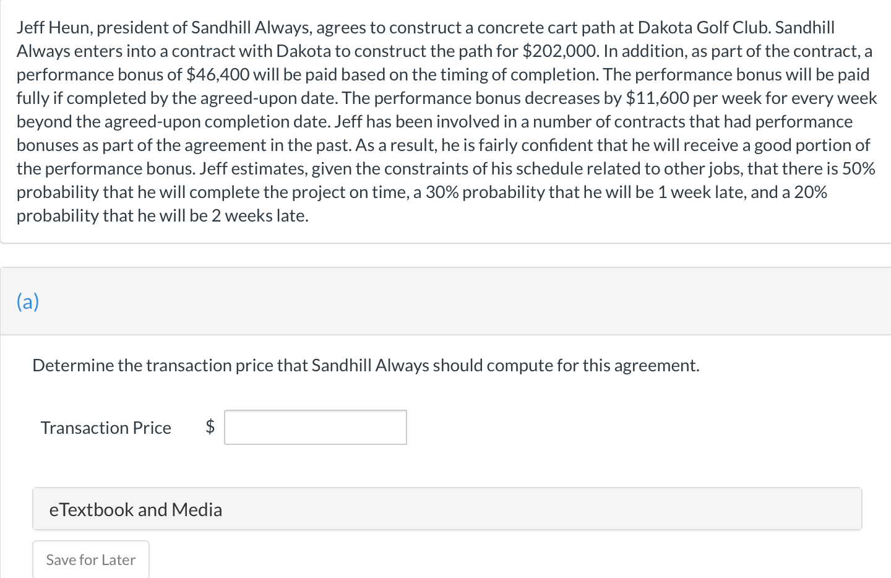
Task: Click the eTextbook and Media header
Action: 136,509
